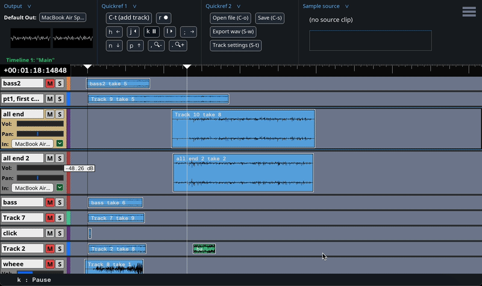The image size is (482, 286).
Task: Unmute Track 7
Action: [50, 218]
